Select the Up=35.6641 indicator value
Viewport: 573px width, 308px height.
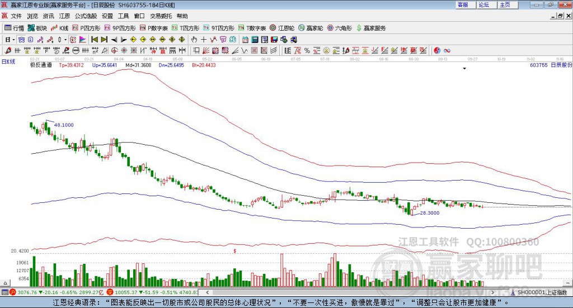tap(105, 65)
